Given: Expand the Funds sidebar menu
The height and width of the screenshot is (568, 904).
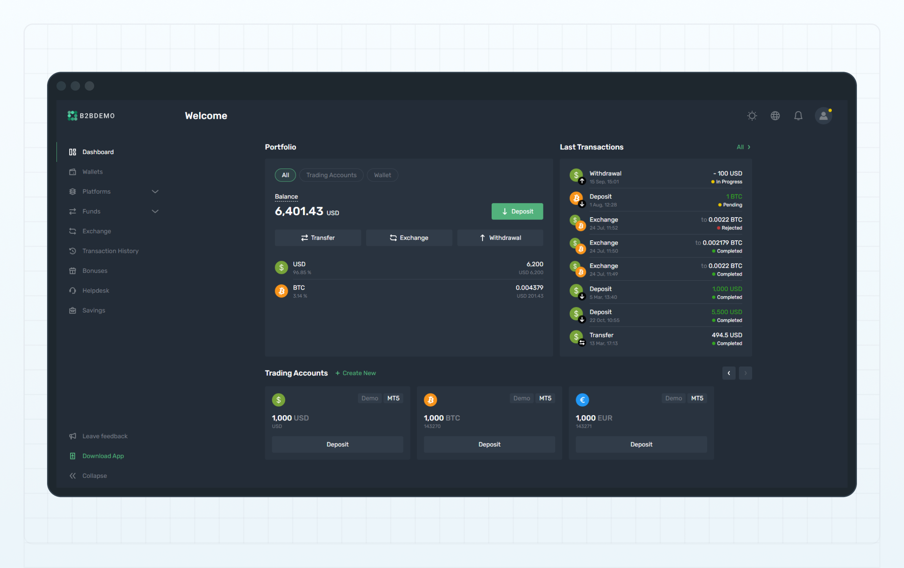Looking at the screenshot, I should tap(155, 211).
